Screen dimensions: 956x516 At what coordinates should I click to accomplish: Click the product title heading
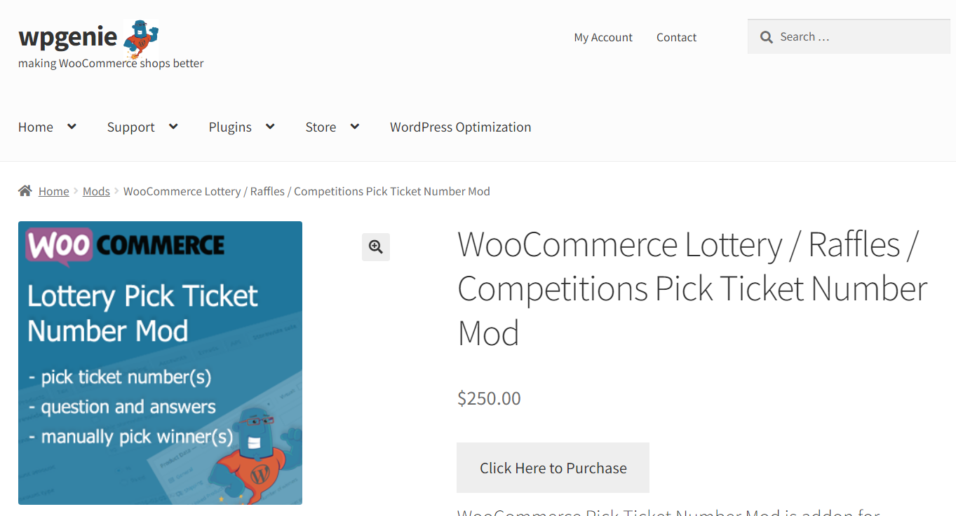click(x=692, y=288)
